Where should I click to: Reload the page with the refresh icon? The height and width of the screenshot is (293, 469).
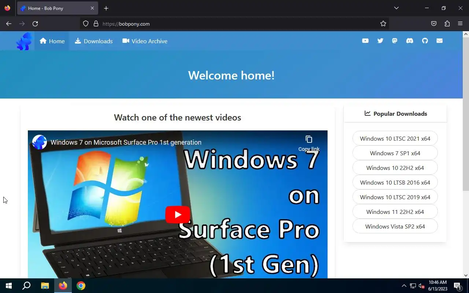click(35, 24)
